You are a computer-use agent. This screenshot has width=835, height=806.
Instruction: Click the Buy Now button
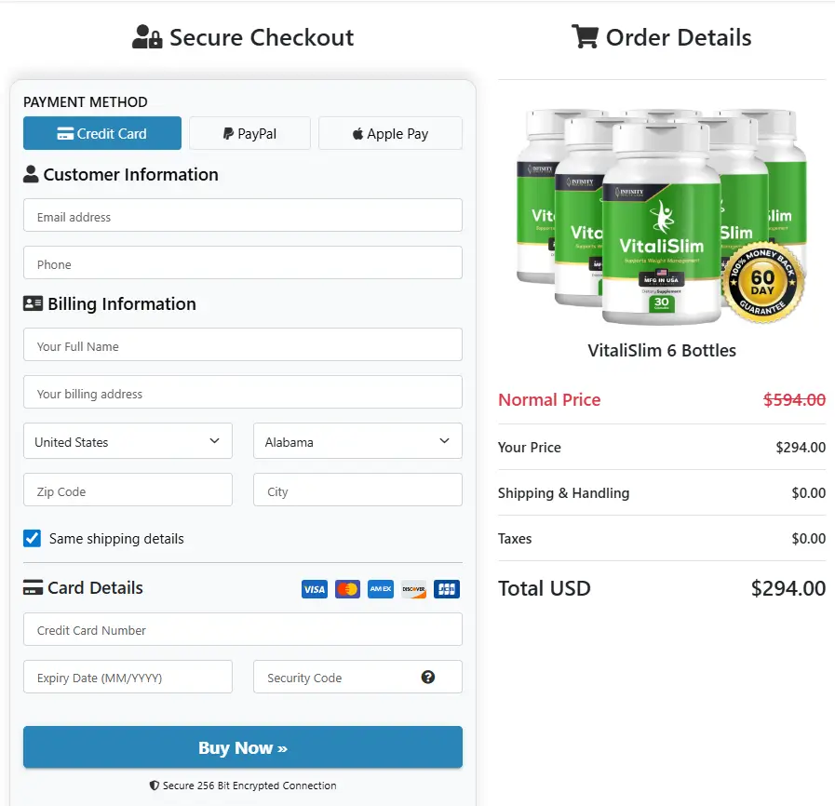click(x=242, y=746)
